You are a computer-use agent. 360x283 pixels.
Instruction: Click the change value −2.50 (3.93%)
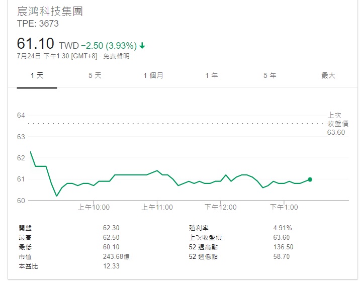[x=109, y=46]
